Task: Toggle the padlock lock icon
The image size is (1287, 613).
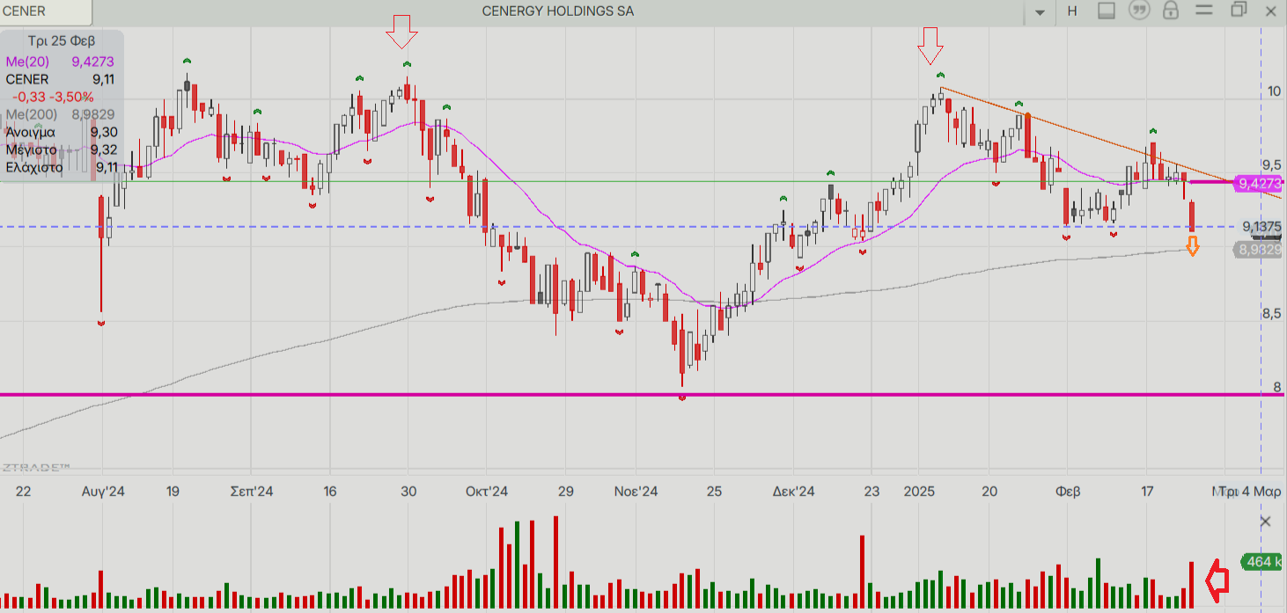Action: click(1171, 11)
